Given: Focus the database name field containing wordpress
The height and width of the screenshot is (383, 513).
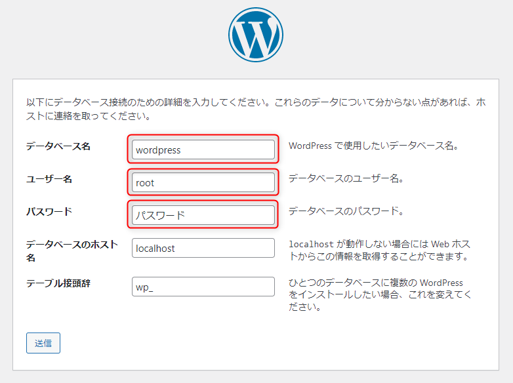Looking at the screenshot, I should tap(203, 150).
